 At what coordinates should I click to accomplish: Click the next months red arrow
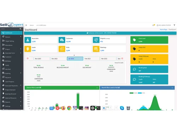point(122,59)
